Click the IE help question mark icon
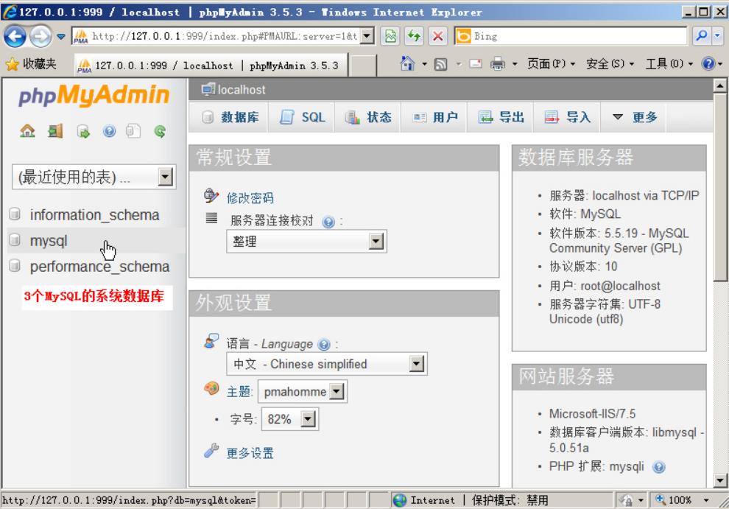This screenshot has width=729, height=509. tap(708, 64)
